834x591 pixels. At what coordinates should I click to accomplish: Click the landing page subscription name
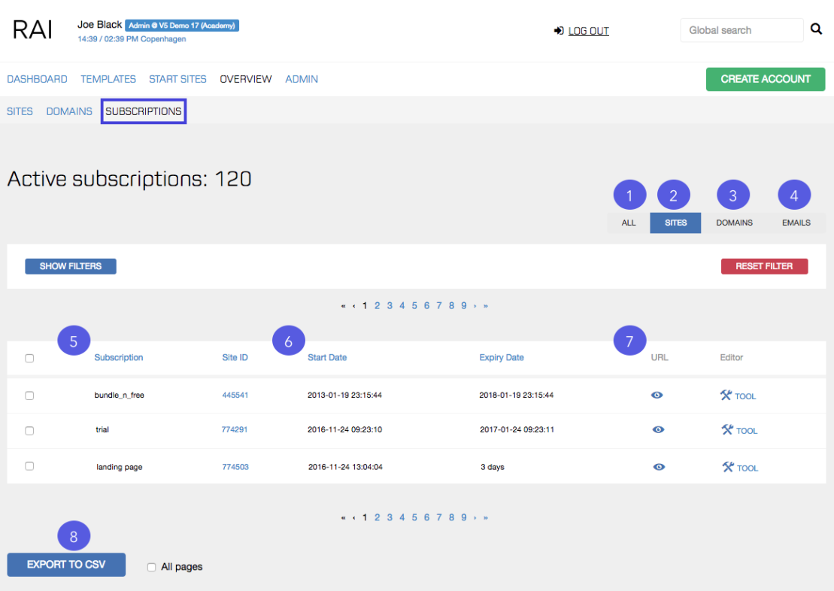pyautogui.click(x=119, y=467)
